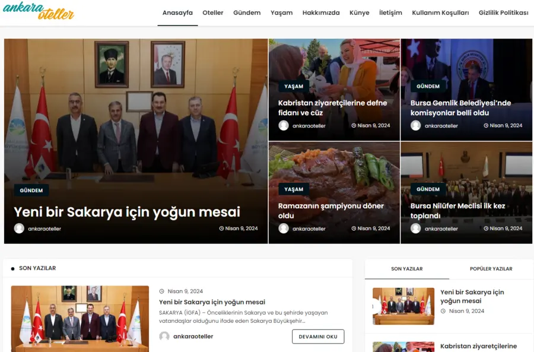Open sidebar title 'Yeni bir Sakarya için yoğun mesai'
This screenshot has height=352, width=534.
472,296
